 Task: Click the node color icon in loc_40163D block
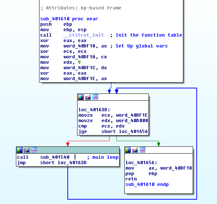pos(81,97)
